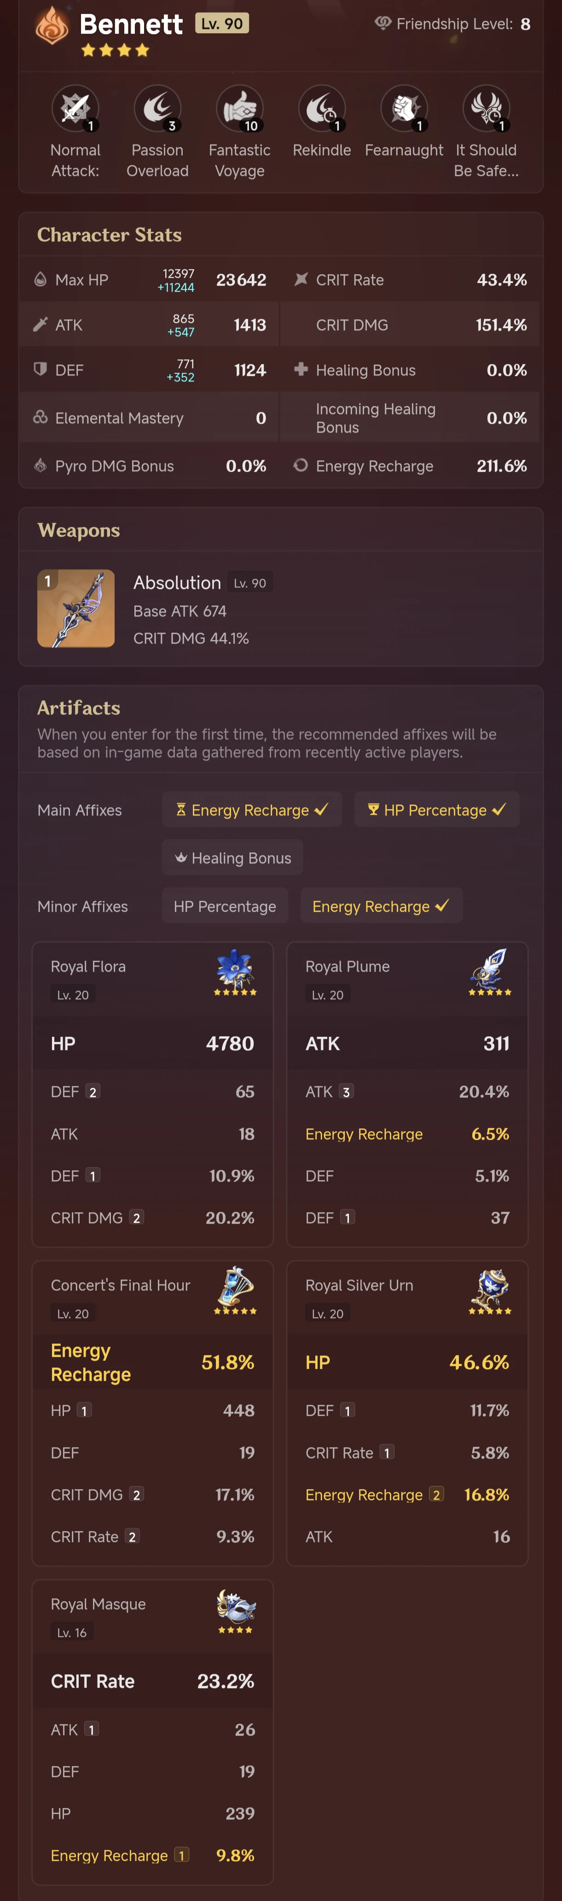Click the Bennett character name
The height and width of the screenshot is (1901, 562).
coord(131,23)
